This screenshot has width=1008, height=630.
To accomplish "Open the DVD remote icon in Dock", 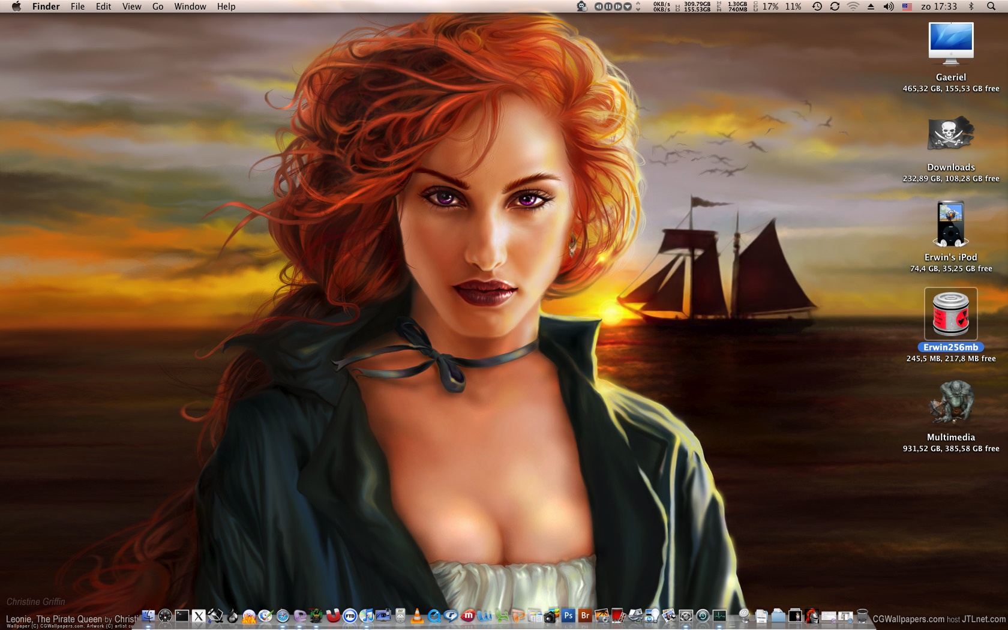I will tap(400, 616).
